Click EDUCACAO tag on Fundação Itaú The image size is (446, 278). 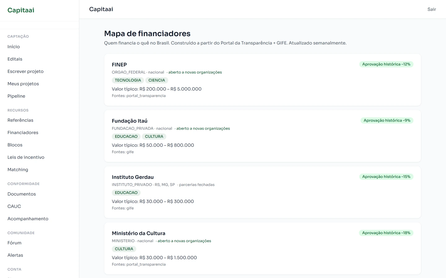(126, 137)
